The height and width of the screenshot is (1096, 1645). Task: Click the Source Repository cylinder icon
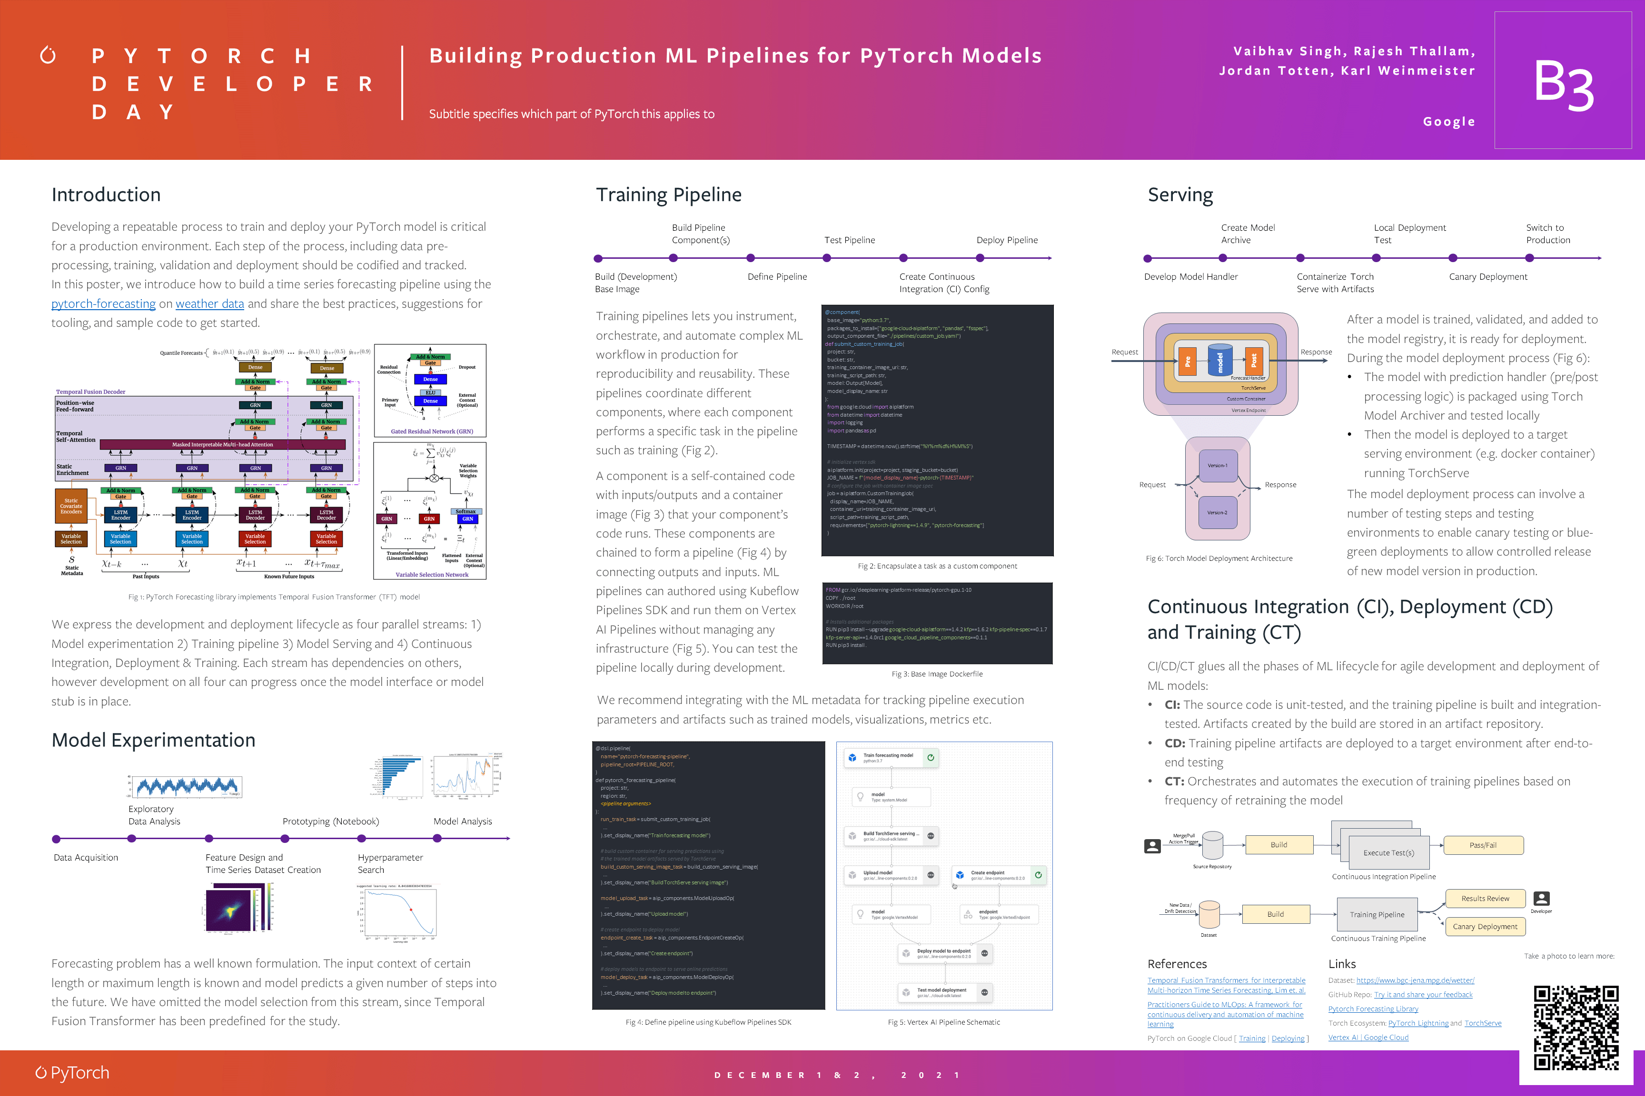coord(1212,846)
